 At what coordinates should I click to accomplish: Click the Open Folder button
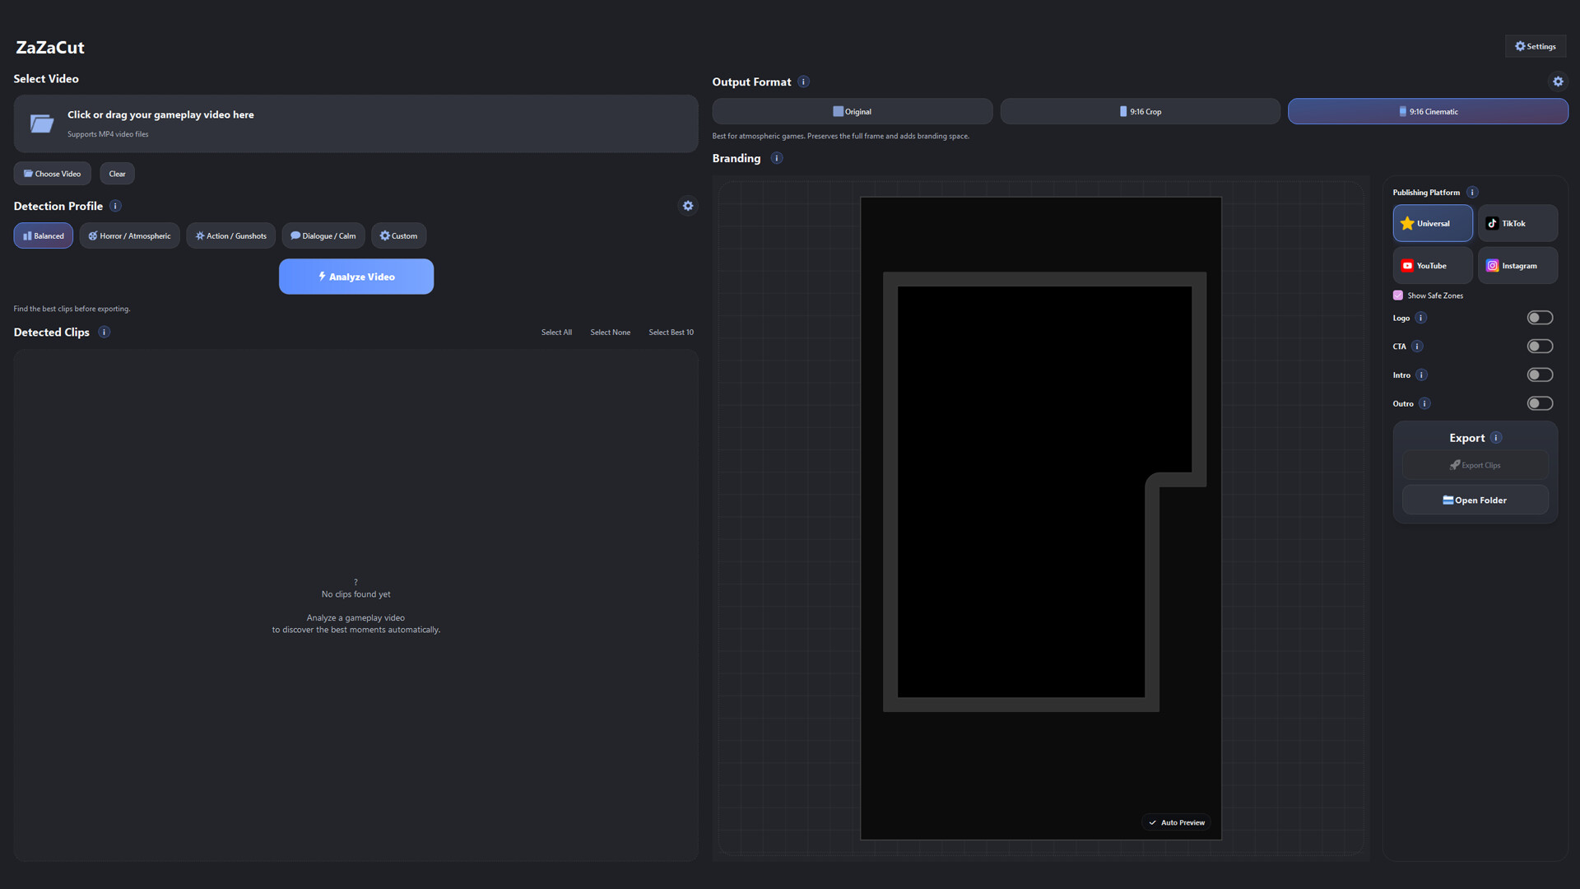(x=1475, y=500)
